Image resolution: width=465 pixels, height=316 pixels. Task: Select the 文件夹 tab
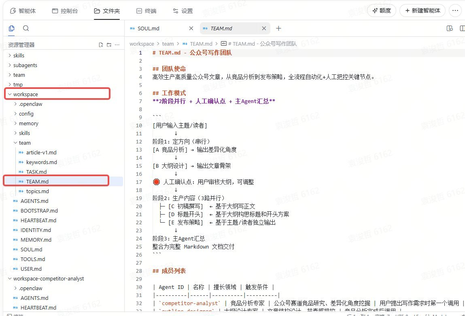107,11
